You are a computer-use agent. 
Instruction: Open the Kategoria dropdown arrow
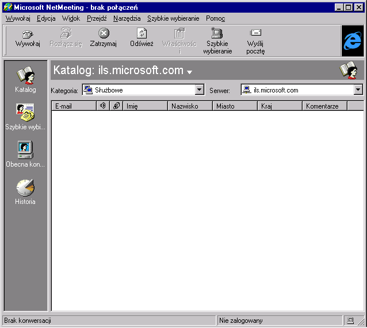coord(200,90)
